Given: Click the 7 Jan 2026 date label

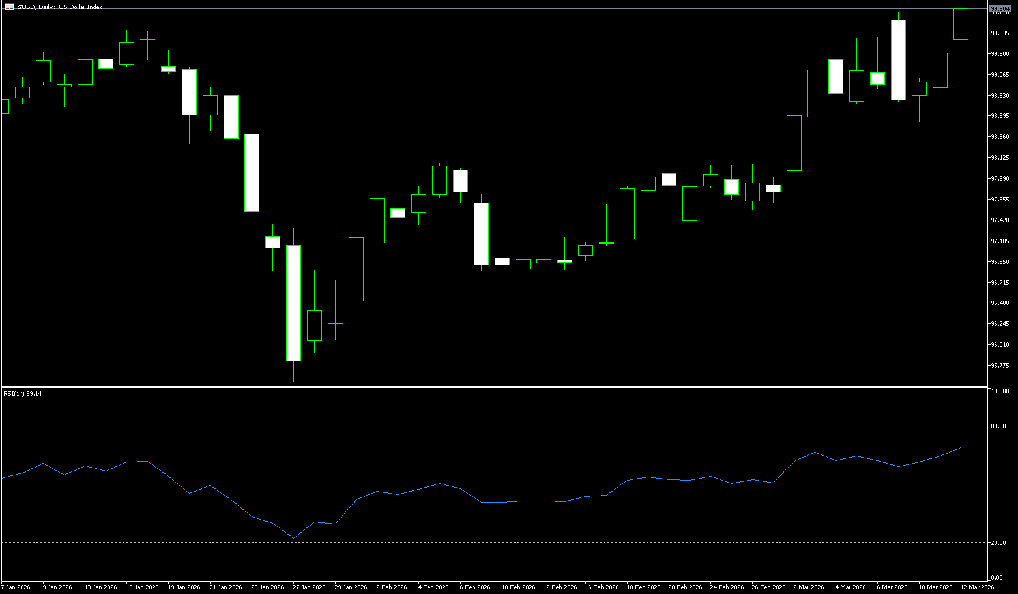Looking at the screenshot, I should pyautogui.click(x=16, y=587).
